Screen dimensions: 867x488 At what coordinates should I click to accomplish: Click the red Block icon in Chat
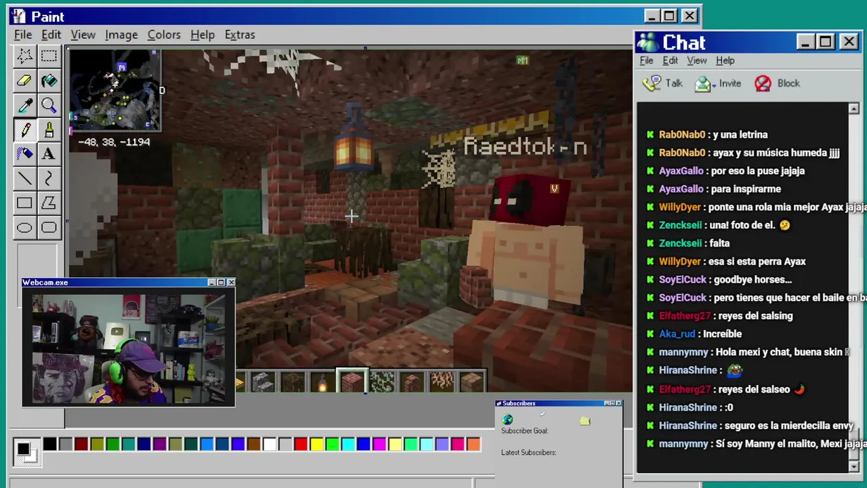click(763, 83)
